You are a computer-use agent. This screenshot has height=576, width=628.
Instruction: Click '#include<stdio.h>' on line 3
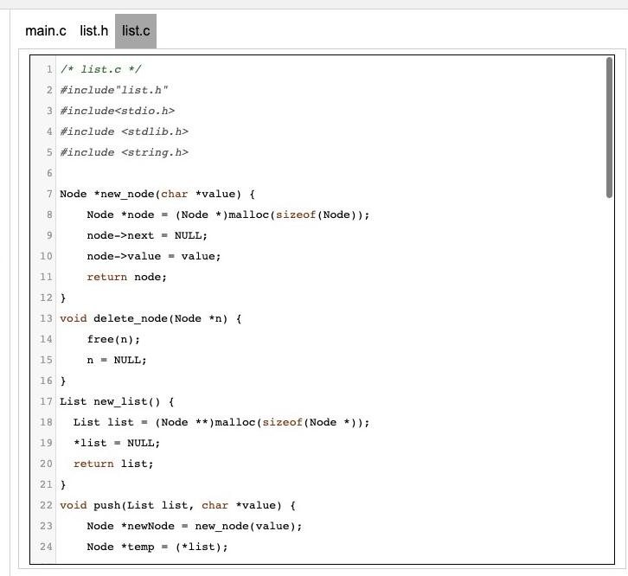pos(118,111)
